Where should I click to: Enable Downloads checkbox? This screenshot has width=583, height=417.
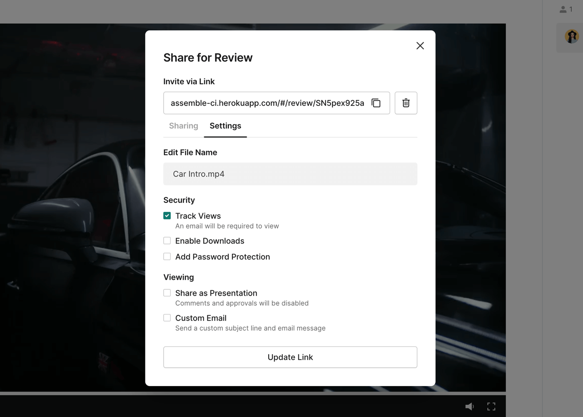[167, 241]
